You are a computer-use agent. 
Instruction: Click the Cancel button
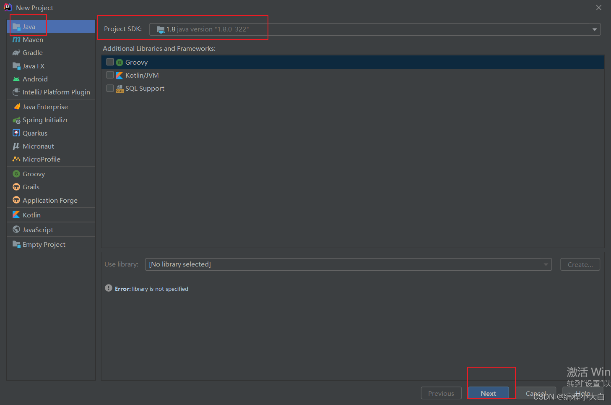[x=536, y=393]
